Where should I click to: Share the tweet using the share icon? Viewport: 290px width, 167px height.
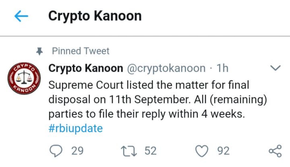click(275, 151)
